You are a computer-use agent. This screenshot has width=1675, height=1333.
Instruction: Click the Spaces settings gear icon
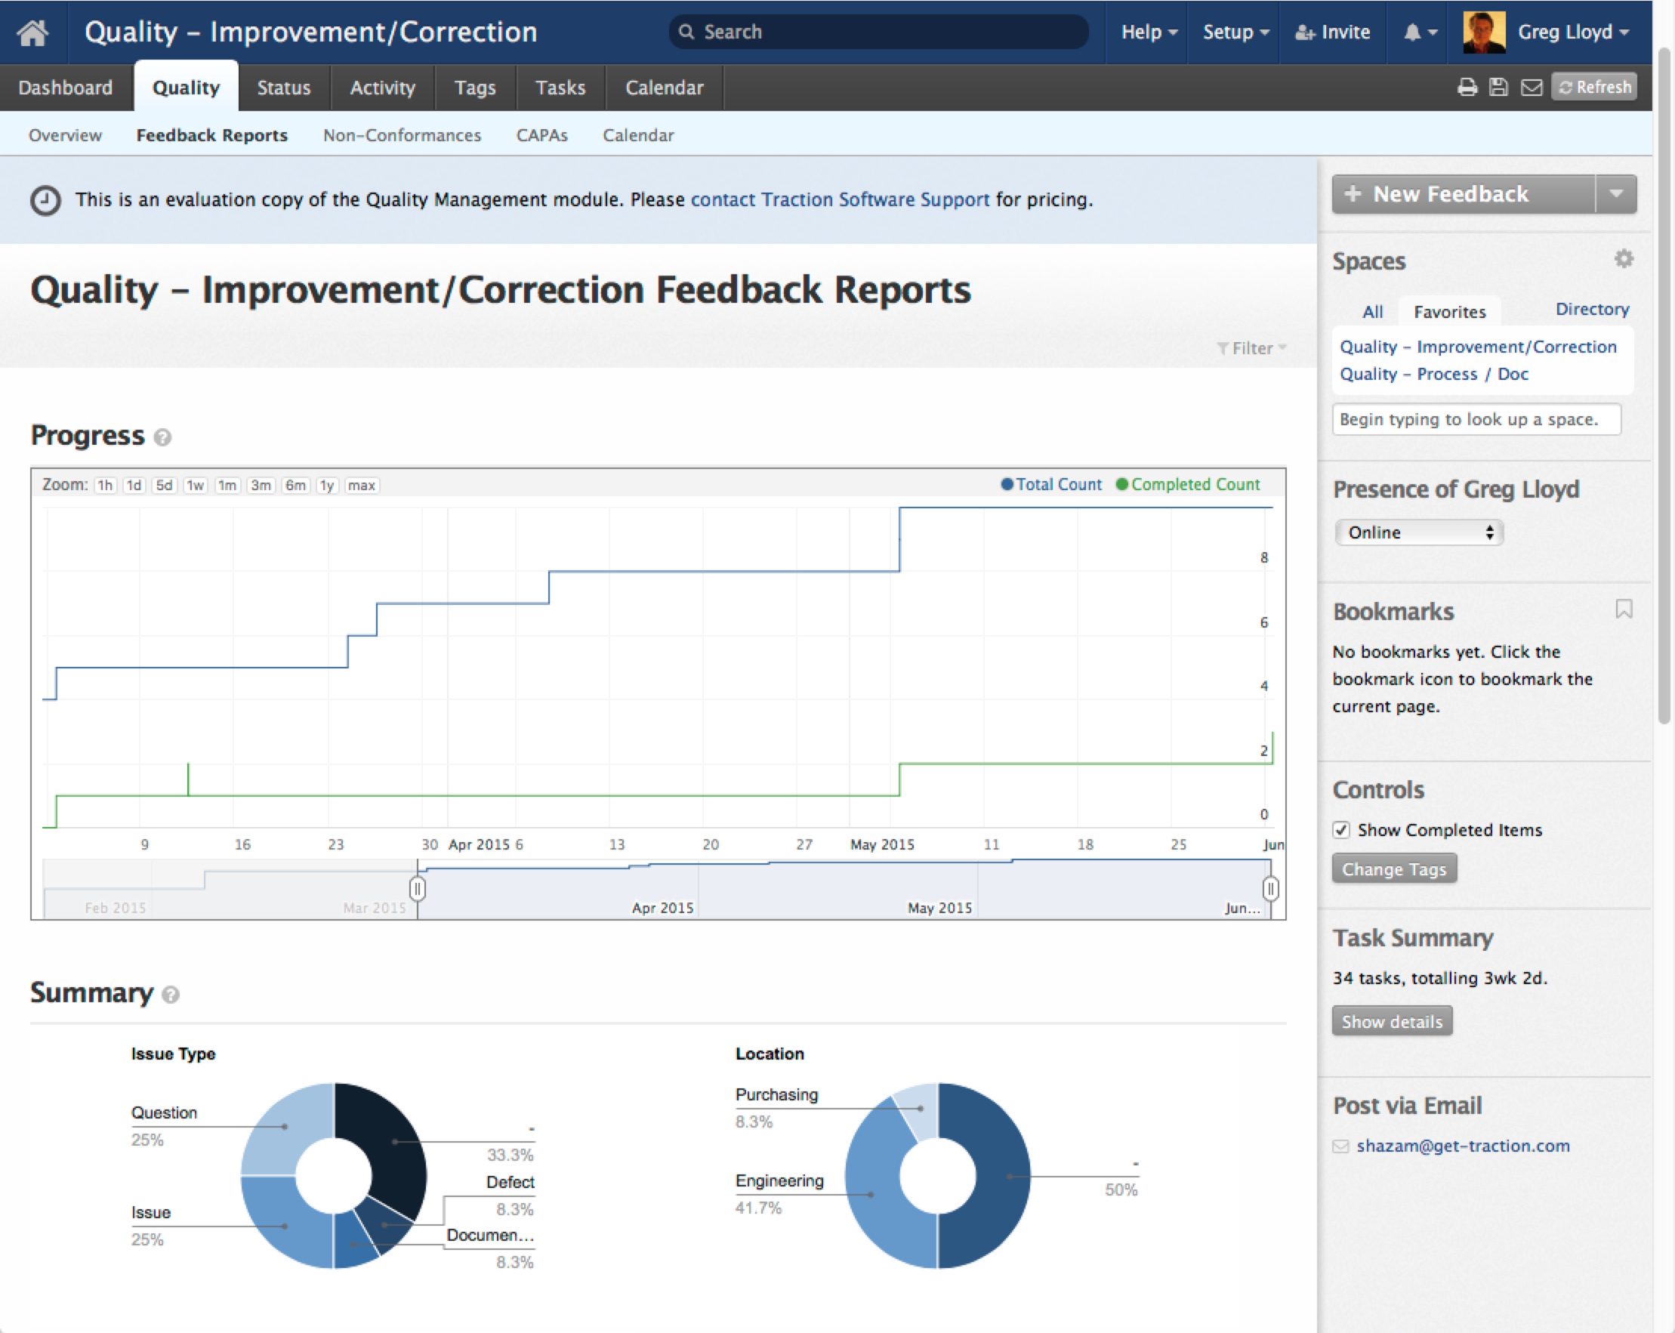(1624, 259)
